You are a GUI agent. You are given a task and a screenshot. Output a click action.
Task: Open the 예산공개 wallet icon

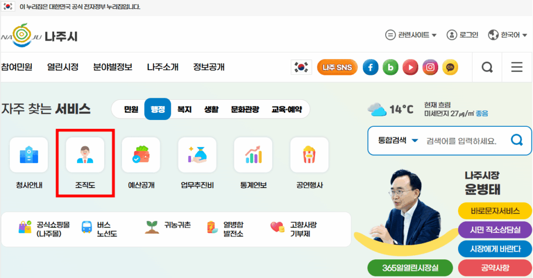coord(141,155)
